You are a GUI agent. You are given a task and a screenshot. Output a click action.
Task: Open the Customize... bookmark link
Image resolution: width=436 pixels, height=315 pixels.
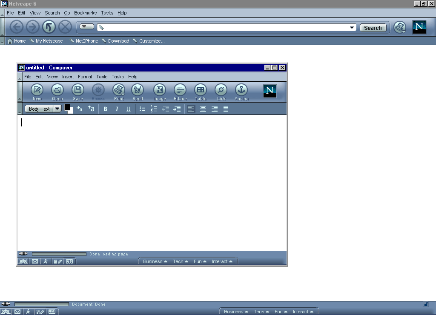tap(149, 41)
